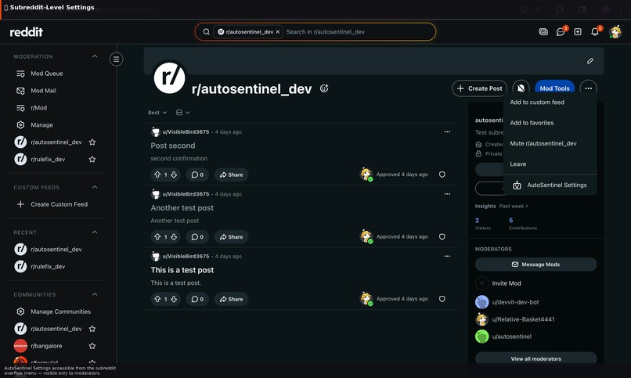The image size is (631, 378).
Task: View all moderators
Action: coord(535,358)
